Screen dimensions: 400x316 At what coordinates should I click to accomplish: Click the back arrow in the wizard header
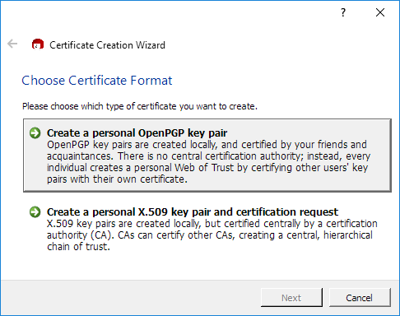click(12, 44)
